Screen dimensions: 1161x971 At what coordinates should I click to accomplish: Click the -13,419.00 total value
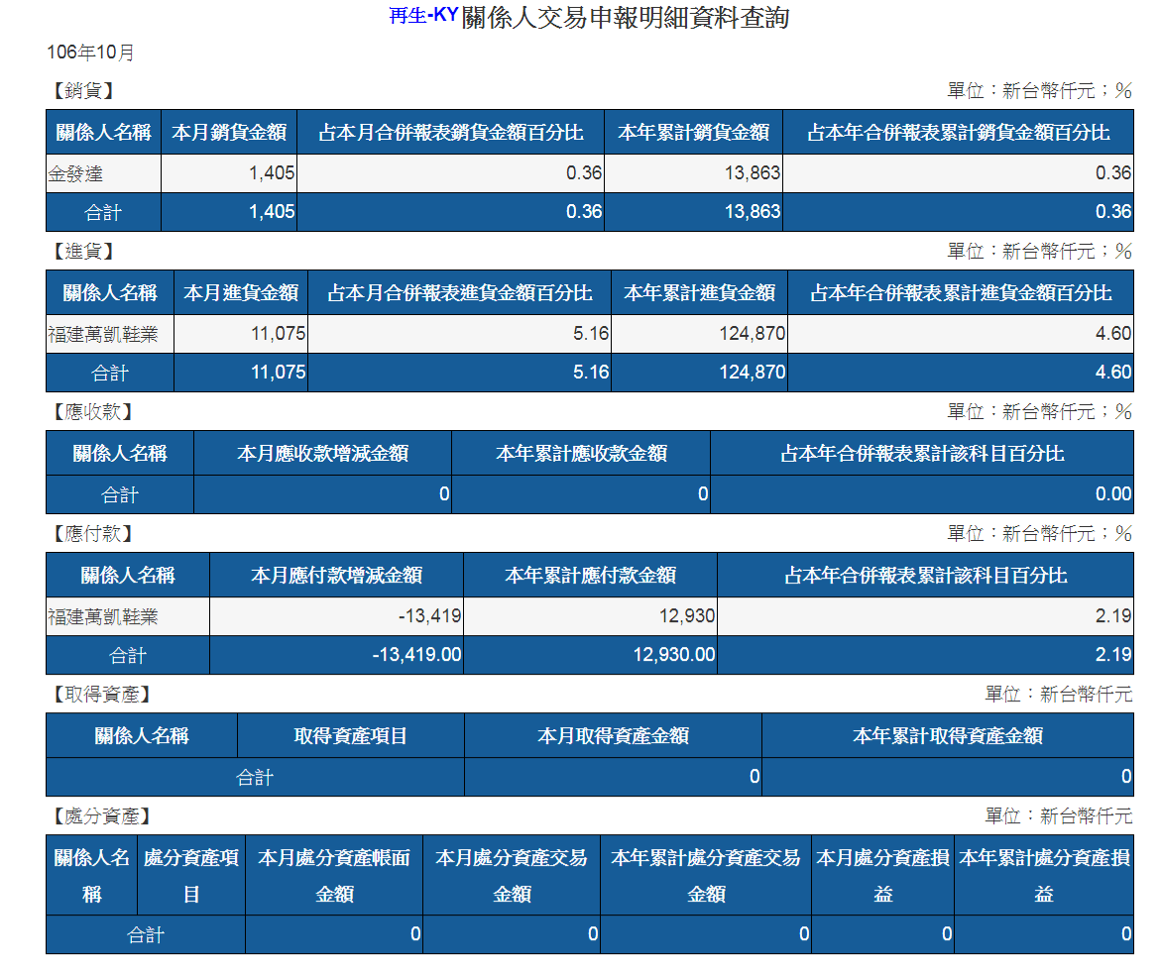click(x=416, y=655)
